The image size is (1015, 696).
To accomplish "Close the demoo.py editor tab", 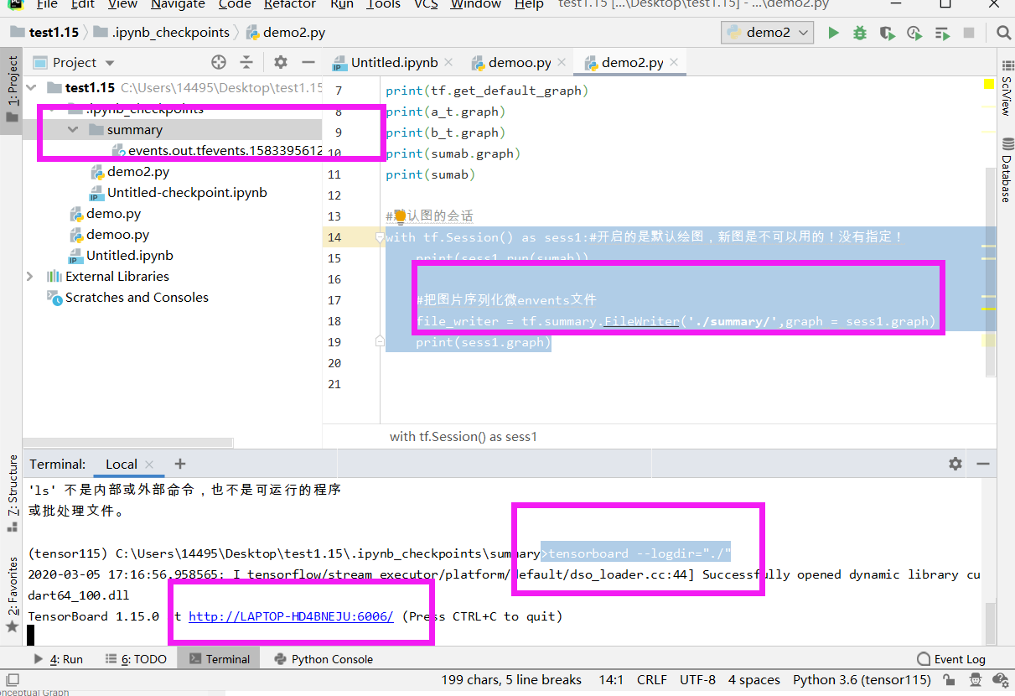I will coord(562,62).
